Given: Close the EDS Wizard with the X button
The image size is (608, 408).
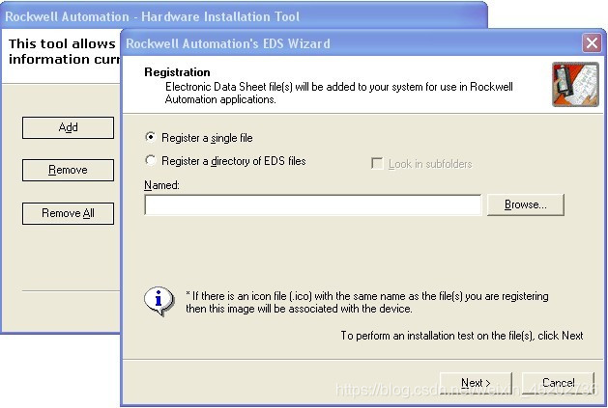Looking at the screenshot, I should click(x=592, y=43).
